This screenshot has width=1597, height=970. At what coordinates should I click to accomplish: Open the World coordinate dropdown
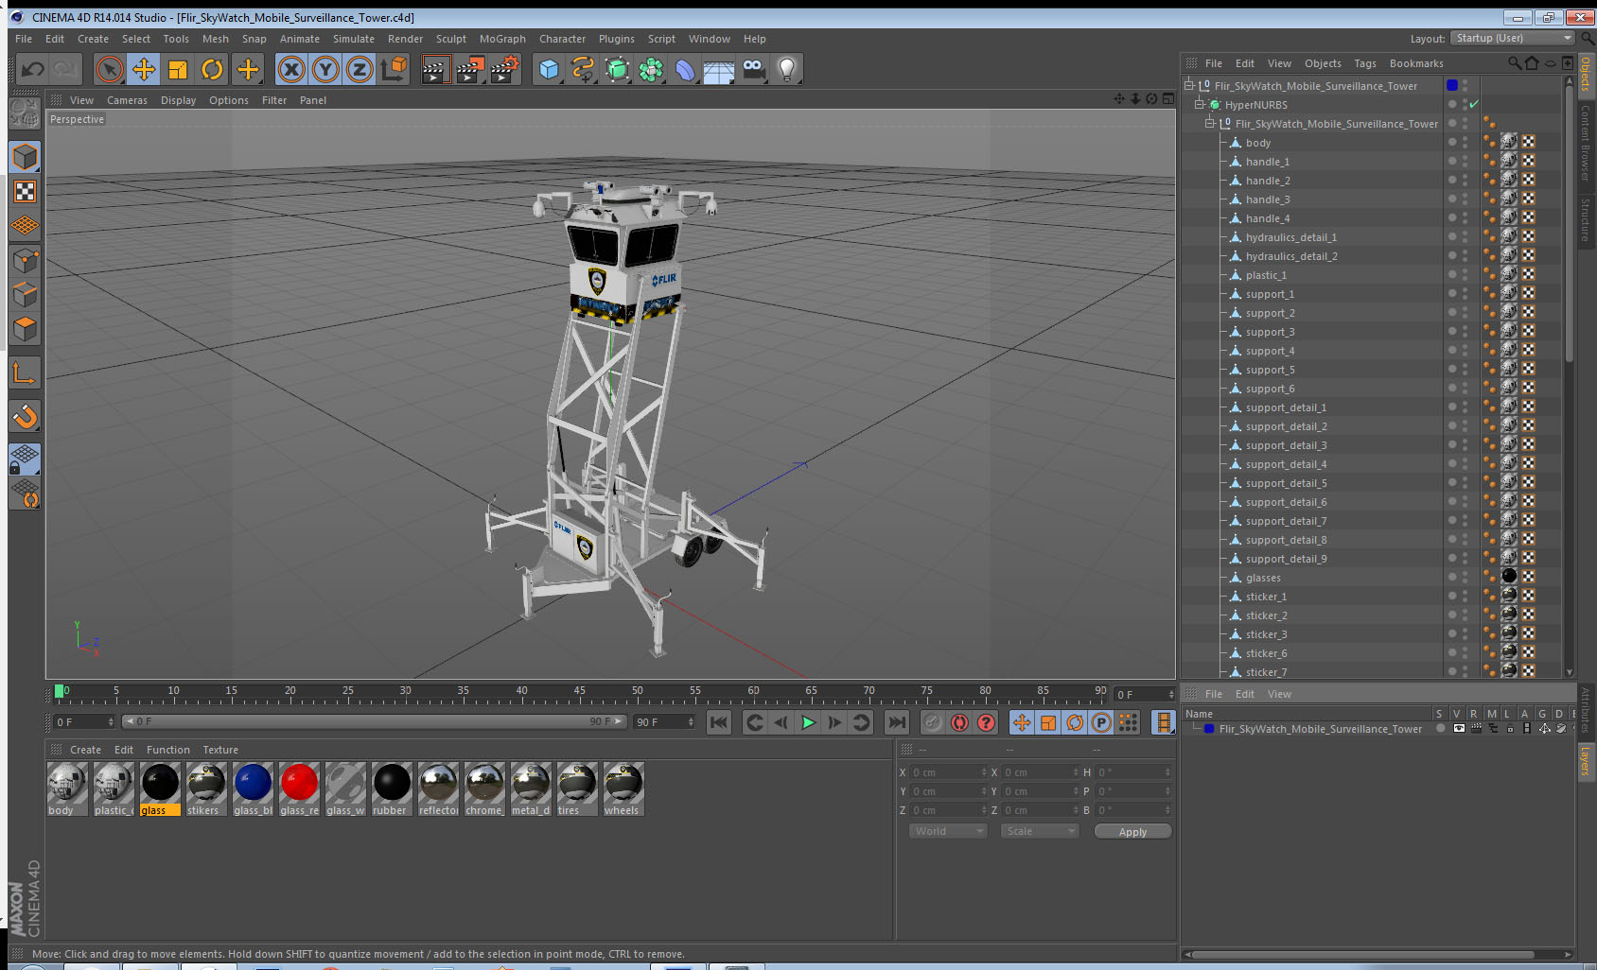(949, 831)
